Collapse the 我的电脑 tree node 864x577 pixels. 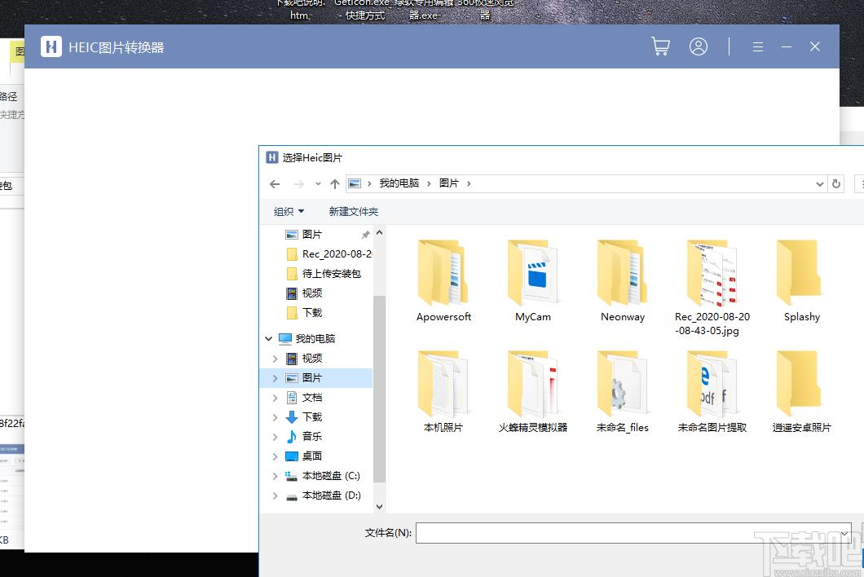click(268, 339)
